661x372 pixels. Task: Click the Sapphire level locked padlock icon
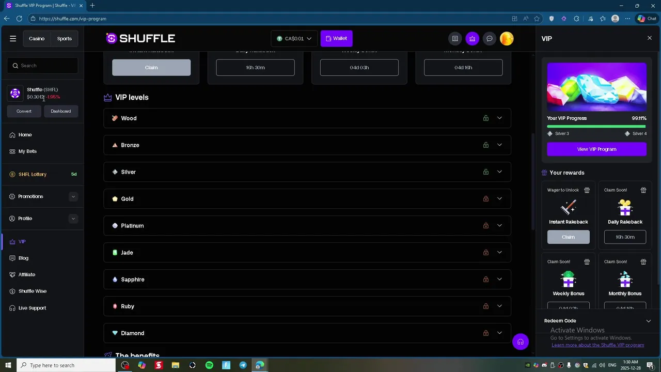click(x=486, y=280)
